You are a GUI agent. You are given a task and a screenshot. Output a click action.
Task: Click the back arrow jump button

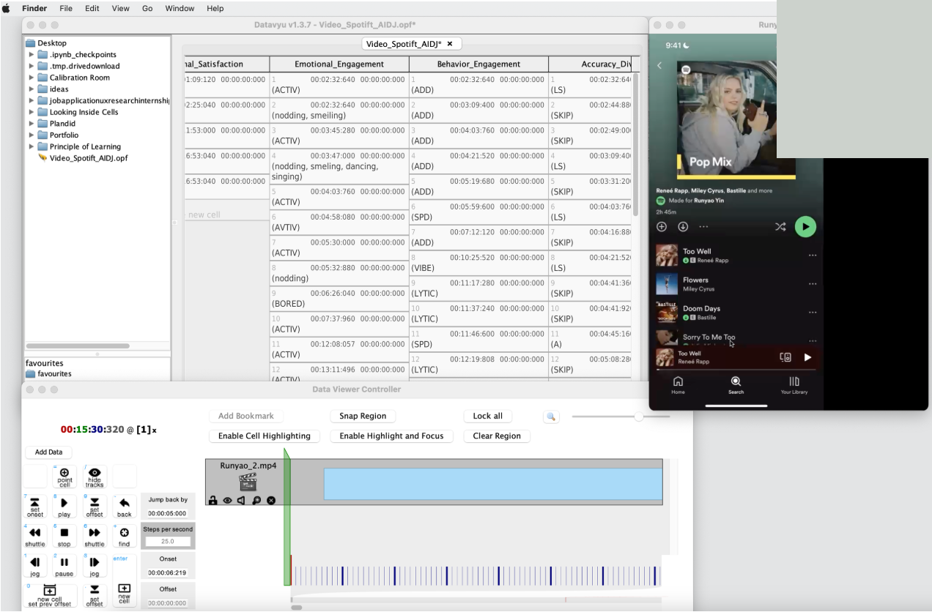point(124,507)
